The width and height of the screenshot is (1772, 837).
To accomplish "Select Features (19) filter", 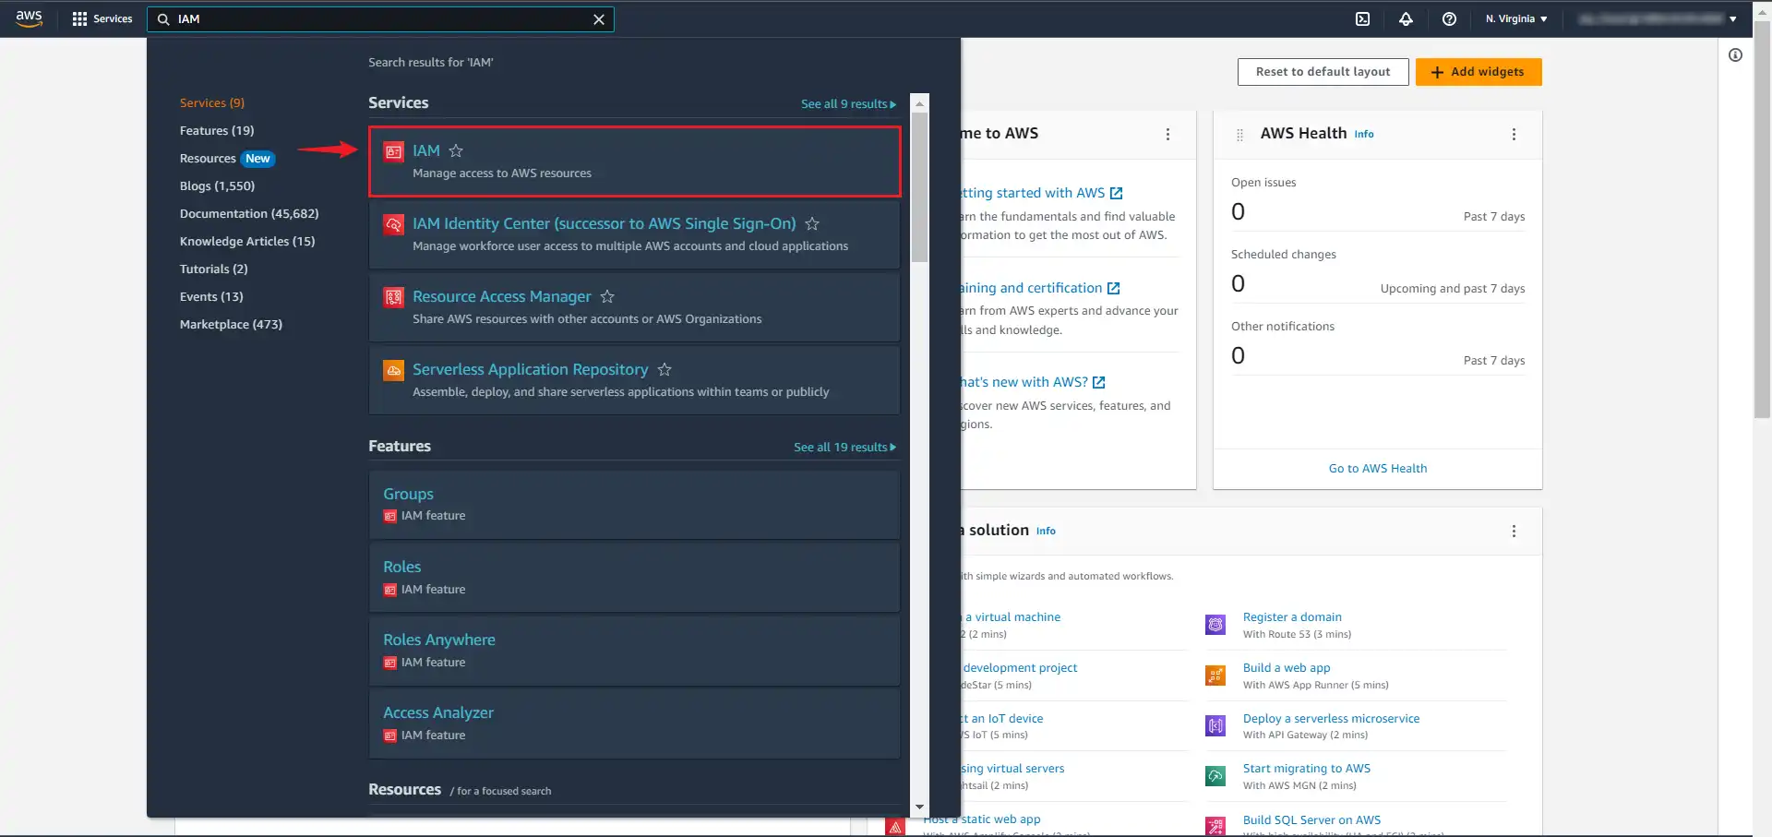I will pyautogui.click(x=217, y=130).
